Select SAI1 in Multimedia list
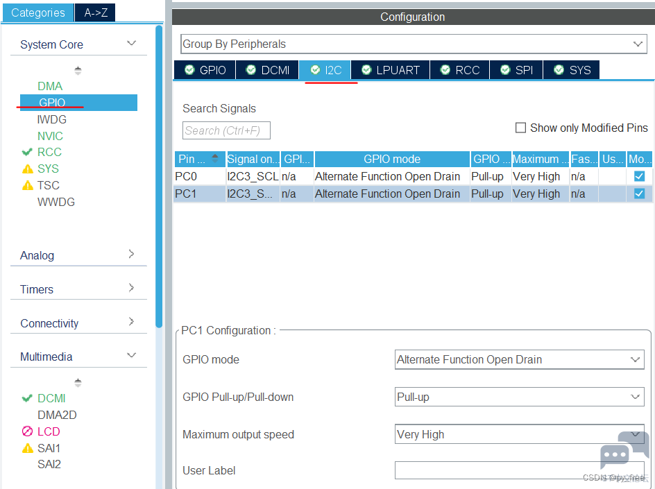This screenshot has height=489, width=655. pos(49,449)
